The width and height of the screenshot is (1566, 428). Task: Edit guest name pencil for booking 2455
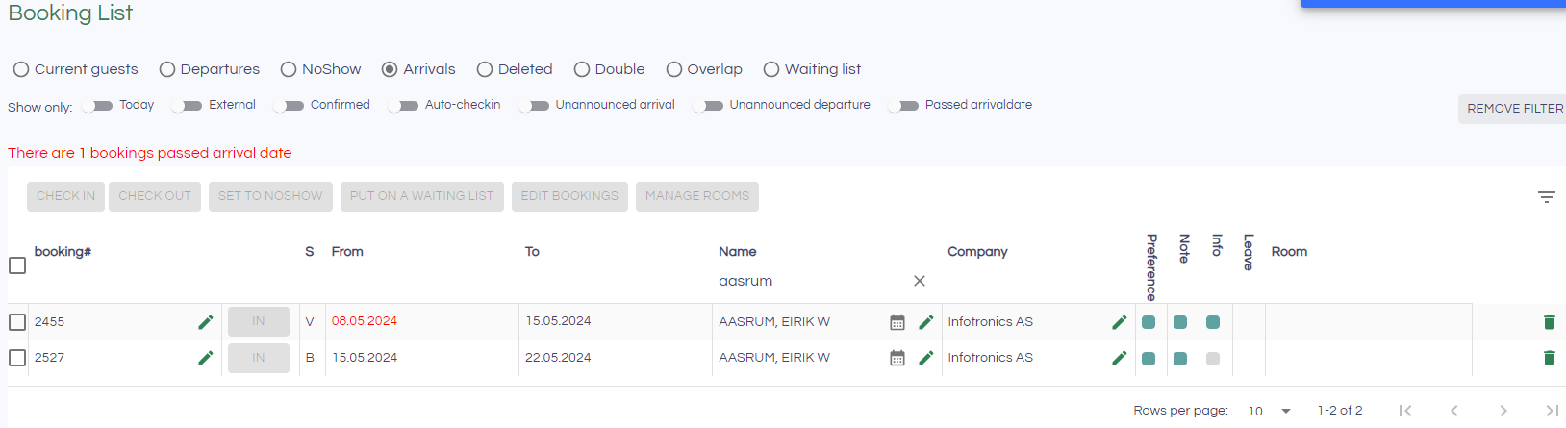click(925, 322)
